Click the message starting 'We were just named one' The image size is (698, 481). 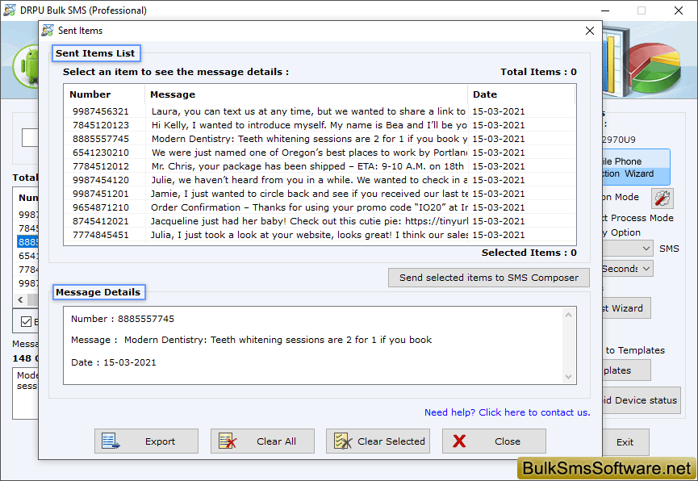308,153
